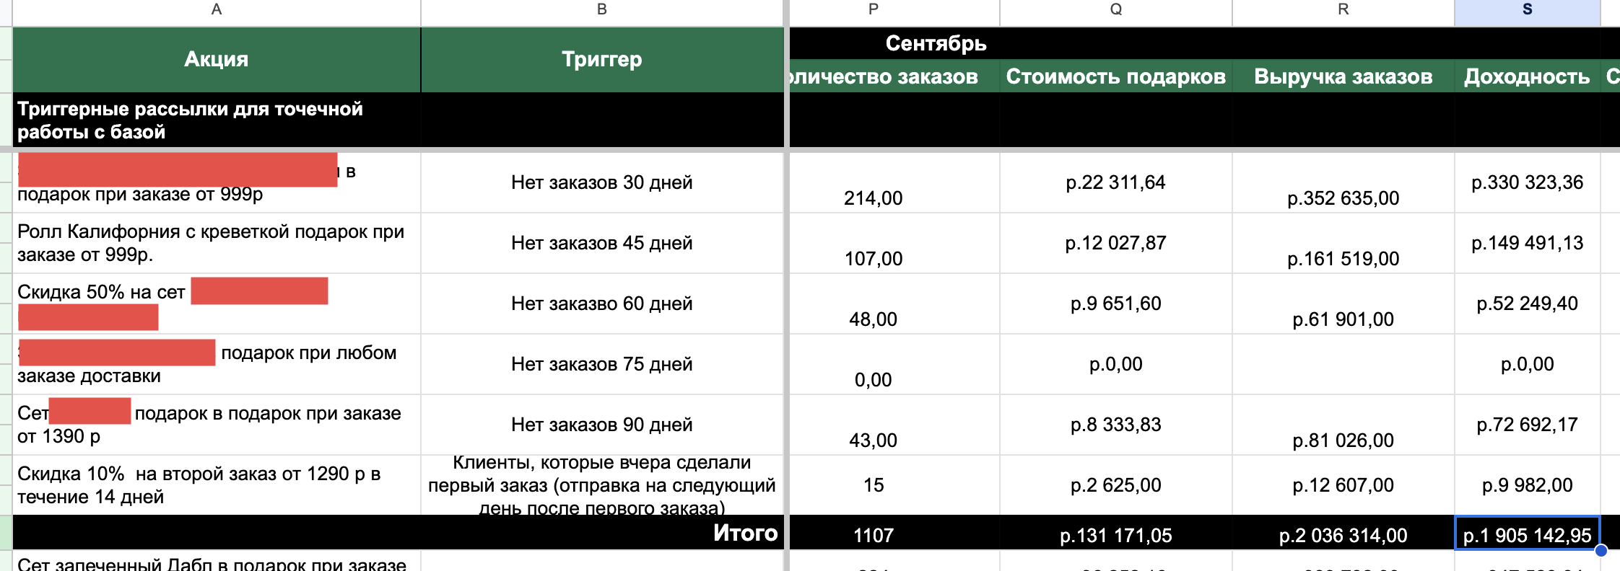The height and width of the screenshot is (571, 1620).
Task: Select cell Ролл Калифорния с креветкой подарок
Action: pyautogui.click(x=217, y=243)
